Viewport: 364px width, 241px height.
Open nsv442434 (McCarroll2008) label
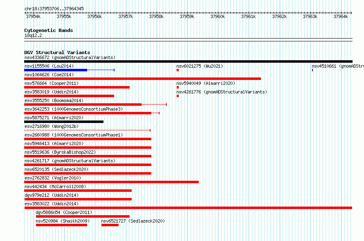(x=55, y=186)
